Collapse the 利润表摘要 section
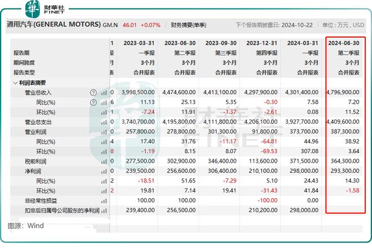This screenshot has height=251, width=372. tap(15, 83)
